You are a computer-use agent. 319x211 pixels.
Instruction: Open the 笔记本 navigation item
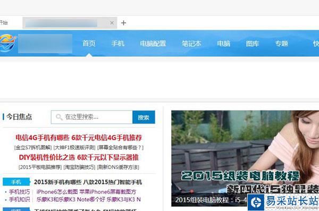[191, 44]
